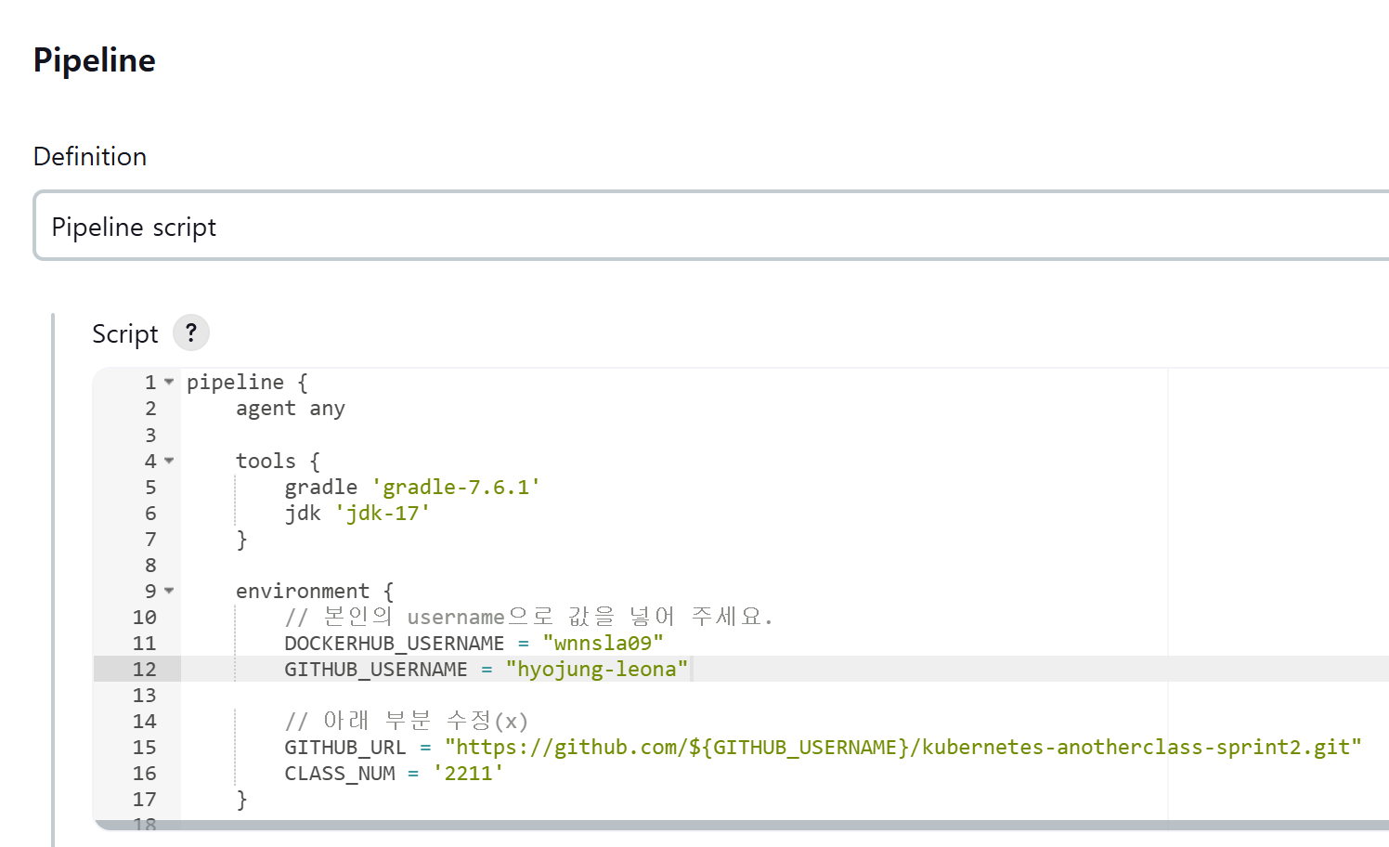Click the '2211' CLASS_NUM value

468,774
